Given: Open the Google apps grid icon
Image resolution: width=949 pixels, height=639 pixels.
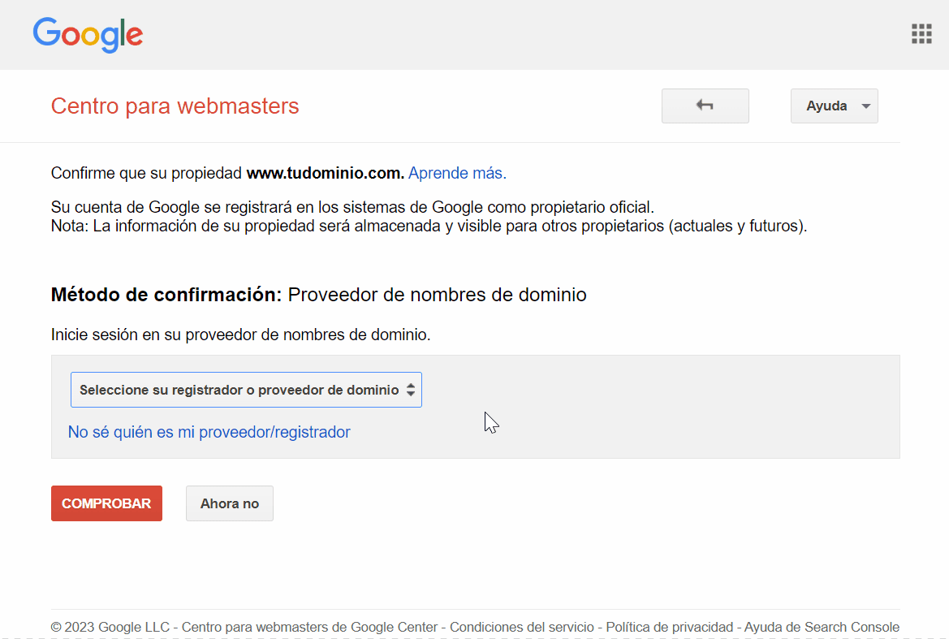Looking at the screenshot, I should [921, 34].
